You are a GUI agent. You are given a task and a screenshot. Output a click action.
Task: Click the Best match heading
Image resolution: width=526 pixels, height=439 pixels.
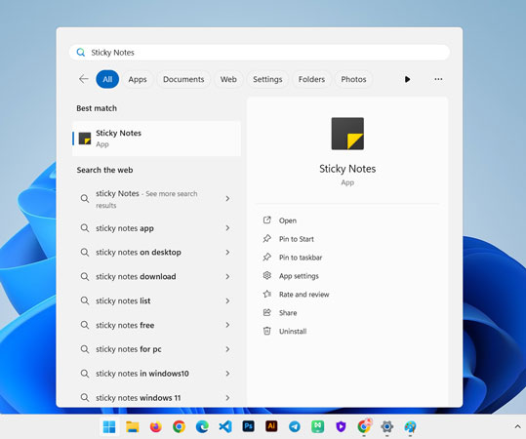pos(97,108)
